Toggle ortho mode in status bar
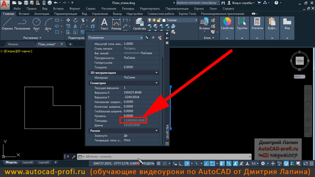 pyautogui.click(x=181, y=163)
